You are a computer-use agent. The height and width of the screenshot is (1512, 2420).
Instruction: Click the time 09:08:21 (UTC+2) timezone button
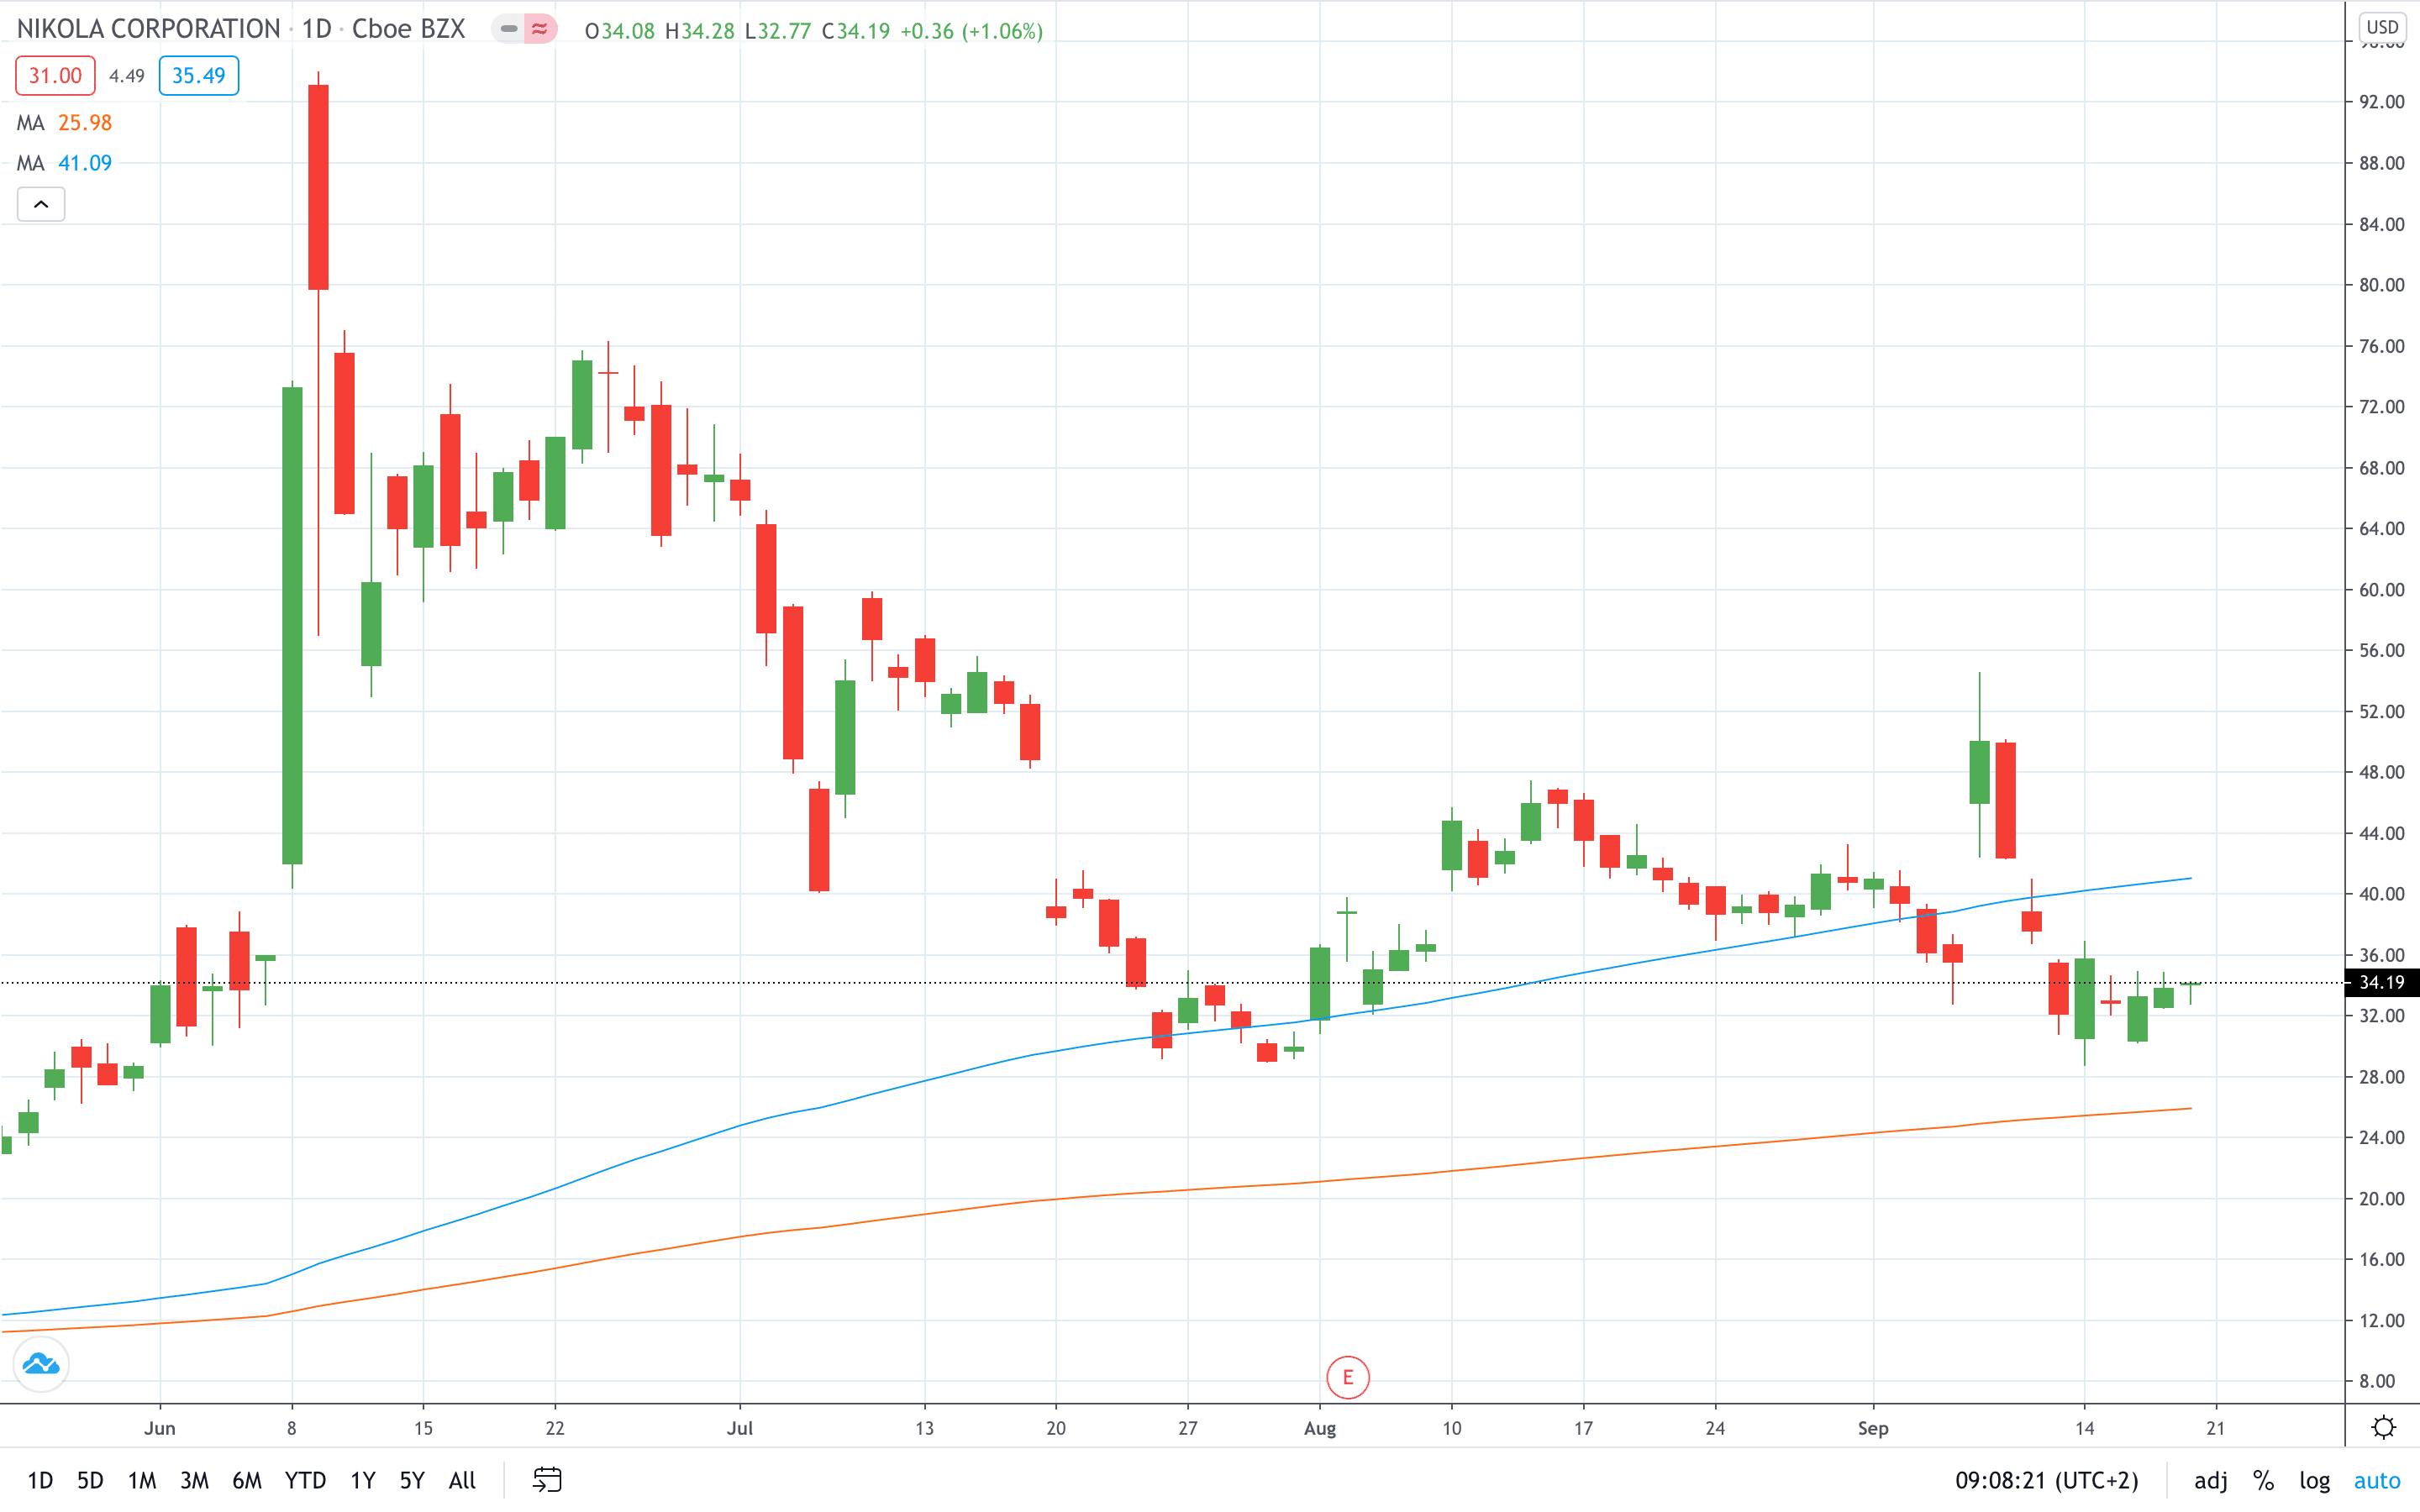[2046, 1480]
